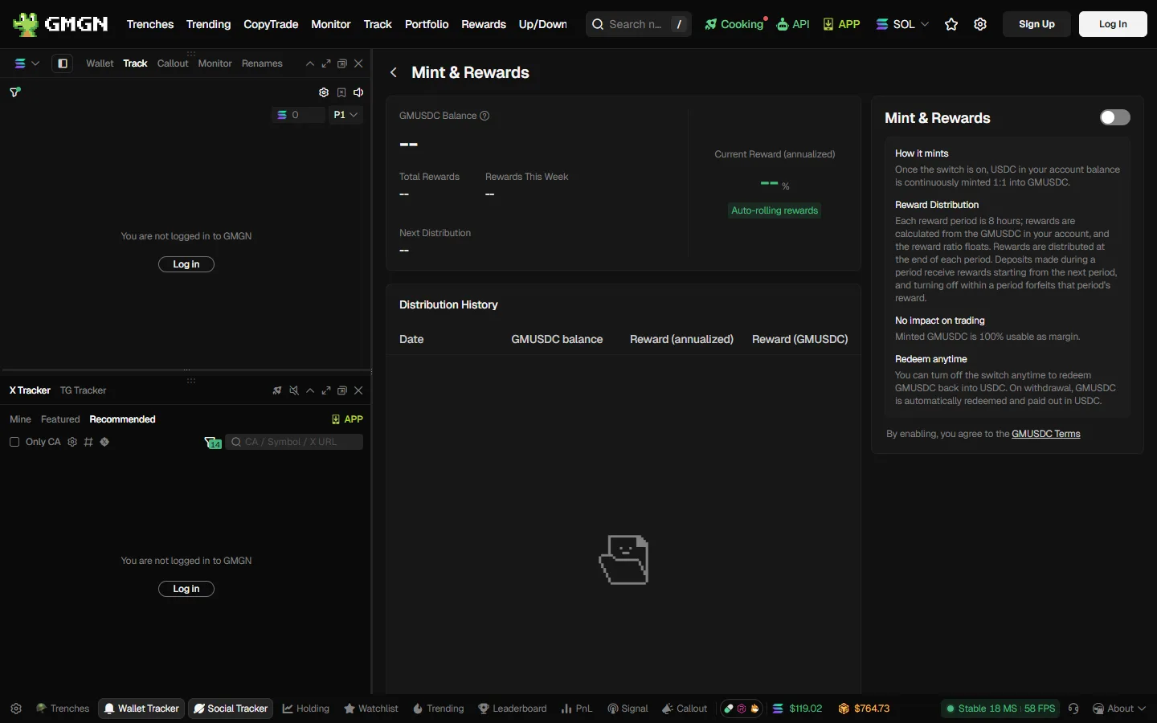Toggle the sidebar panel layout icon
This screenshot has width=1157, height=723.
point(63,63)
